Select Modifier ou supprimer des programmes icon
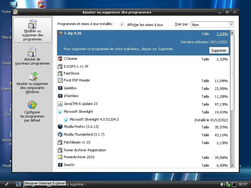 [x=33, y=24]
